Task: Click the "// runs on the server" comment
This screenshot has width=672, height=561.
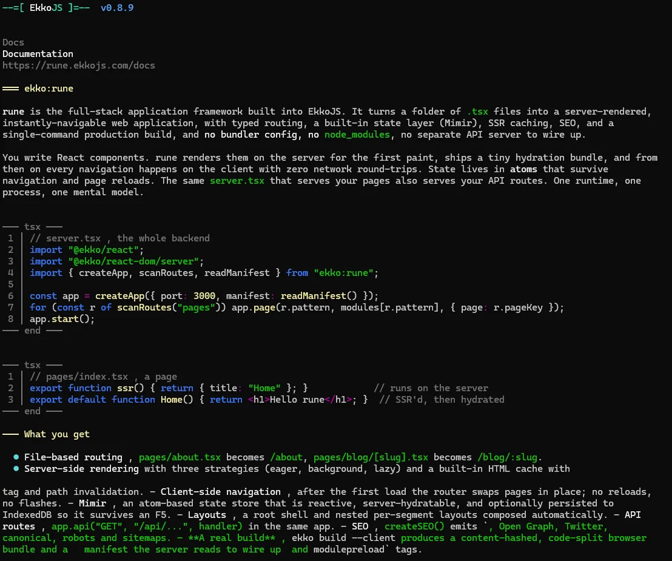Action: (431, 388)
